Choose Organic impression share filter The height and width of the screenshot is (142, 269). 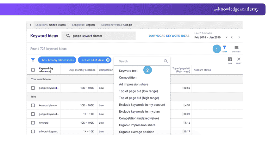coord(137,125)
